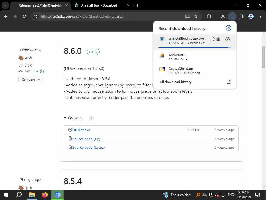This screenshot has width=266, height=200.
Task: Download Source code (tar.gz) link
Action: pyautogui.click(x=88, y=147)
